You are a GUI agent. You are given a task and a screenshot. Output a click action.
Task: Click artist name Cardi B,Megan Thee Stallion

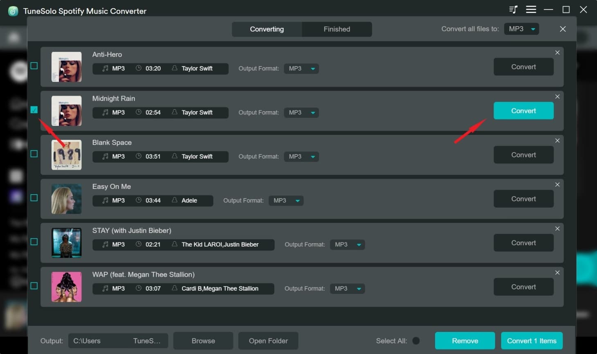coord(220,289)
